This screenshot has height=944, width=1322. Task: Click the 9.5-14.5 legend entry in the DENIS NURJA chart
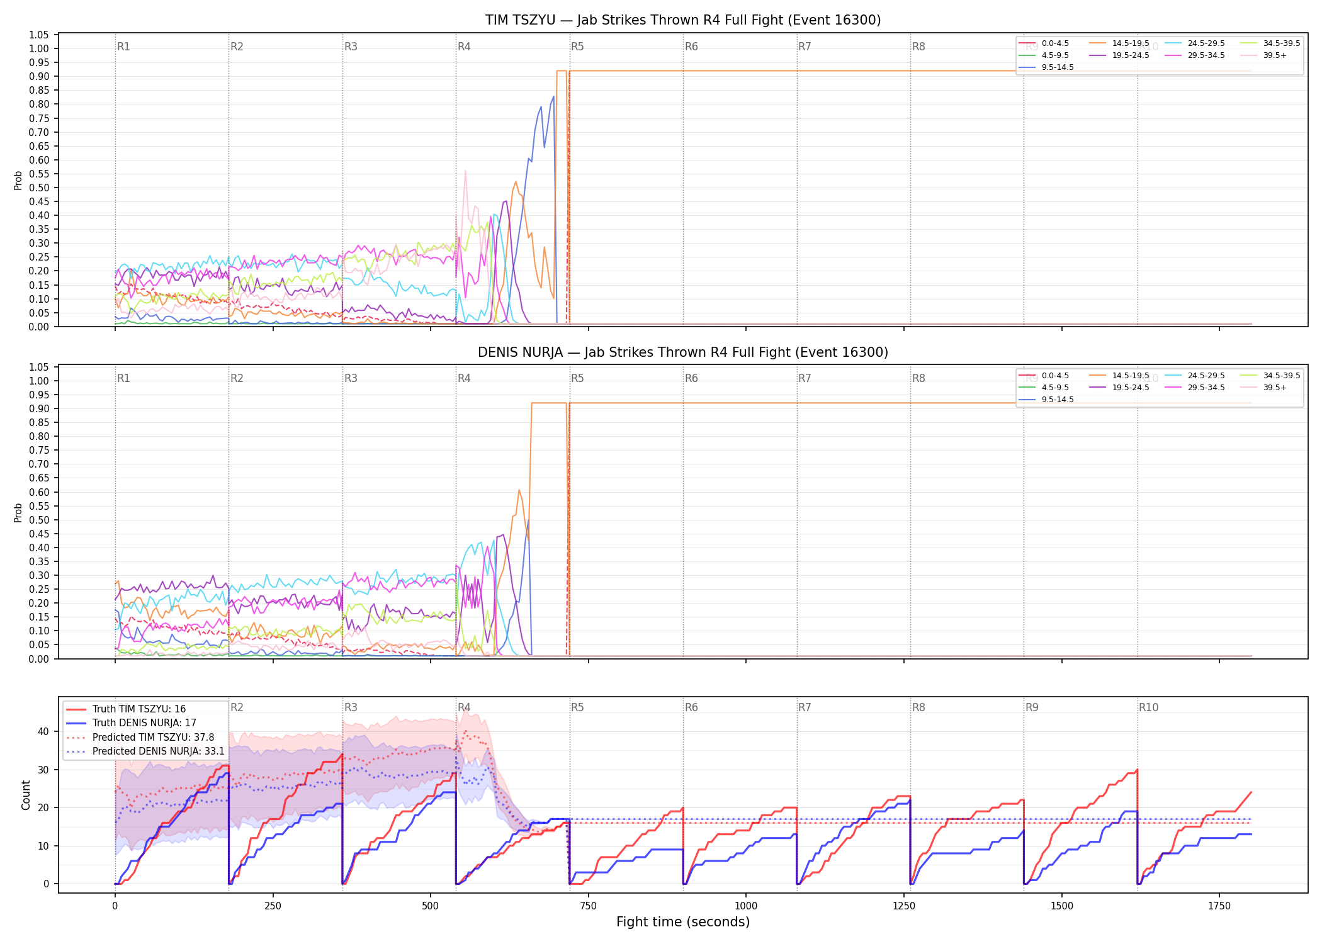(x=1046, y=400)
